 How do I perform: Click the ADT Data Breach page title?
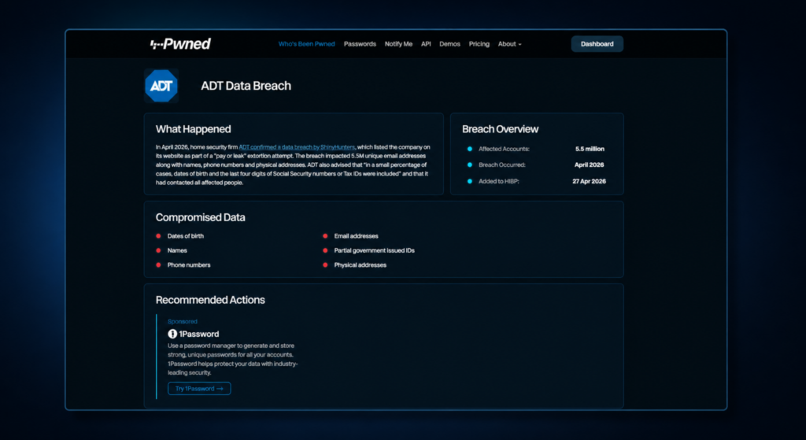(x=246, y=86)
